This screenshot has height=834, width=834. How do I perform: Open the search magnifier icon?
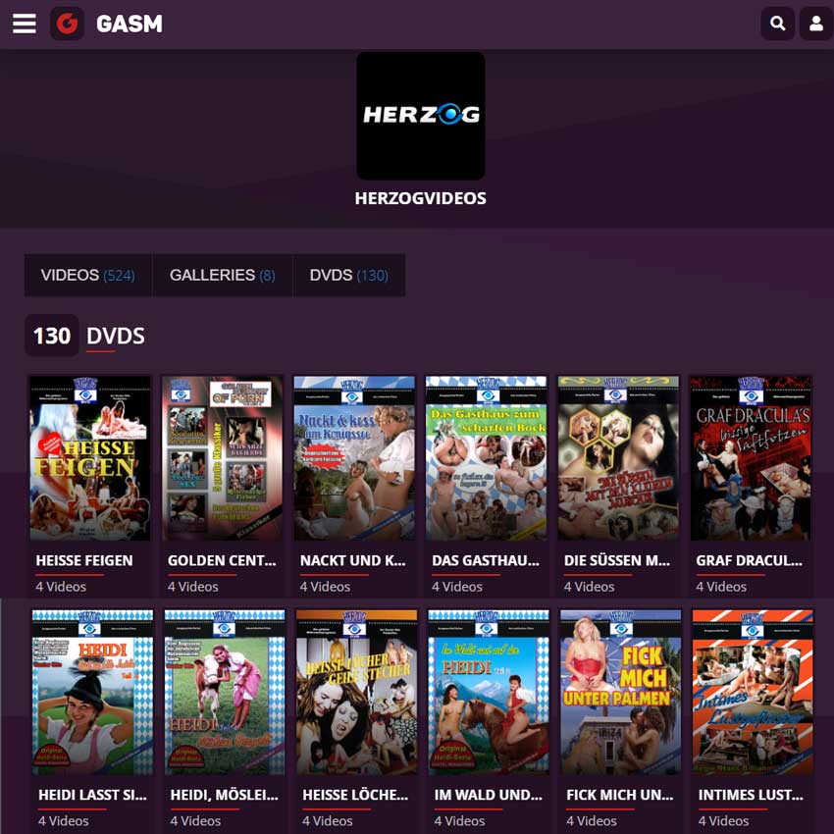coord(778,24)
